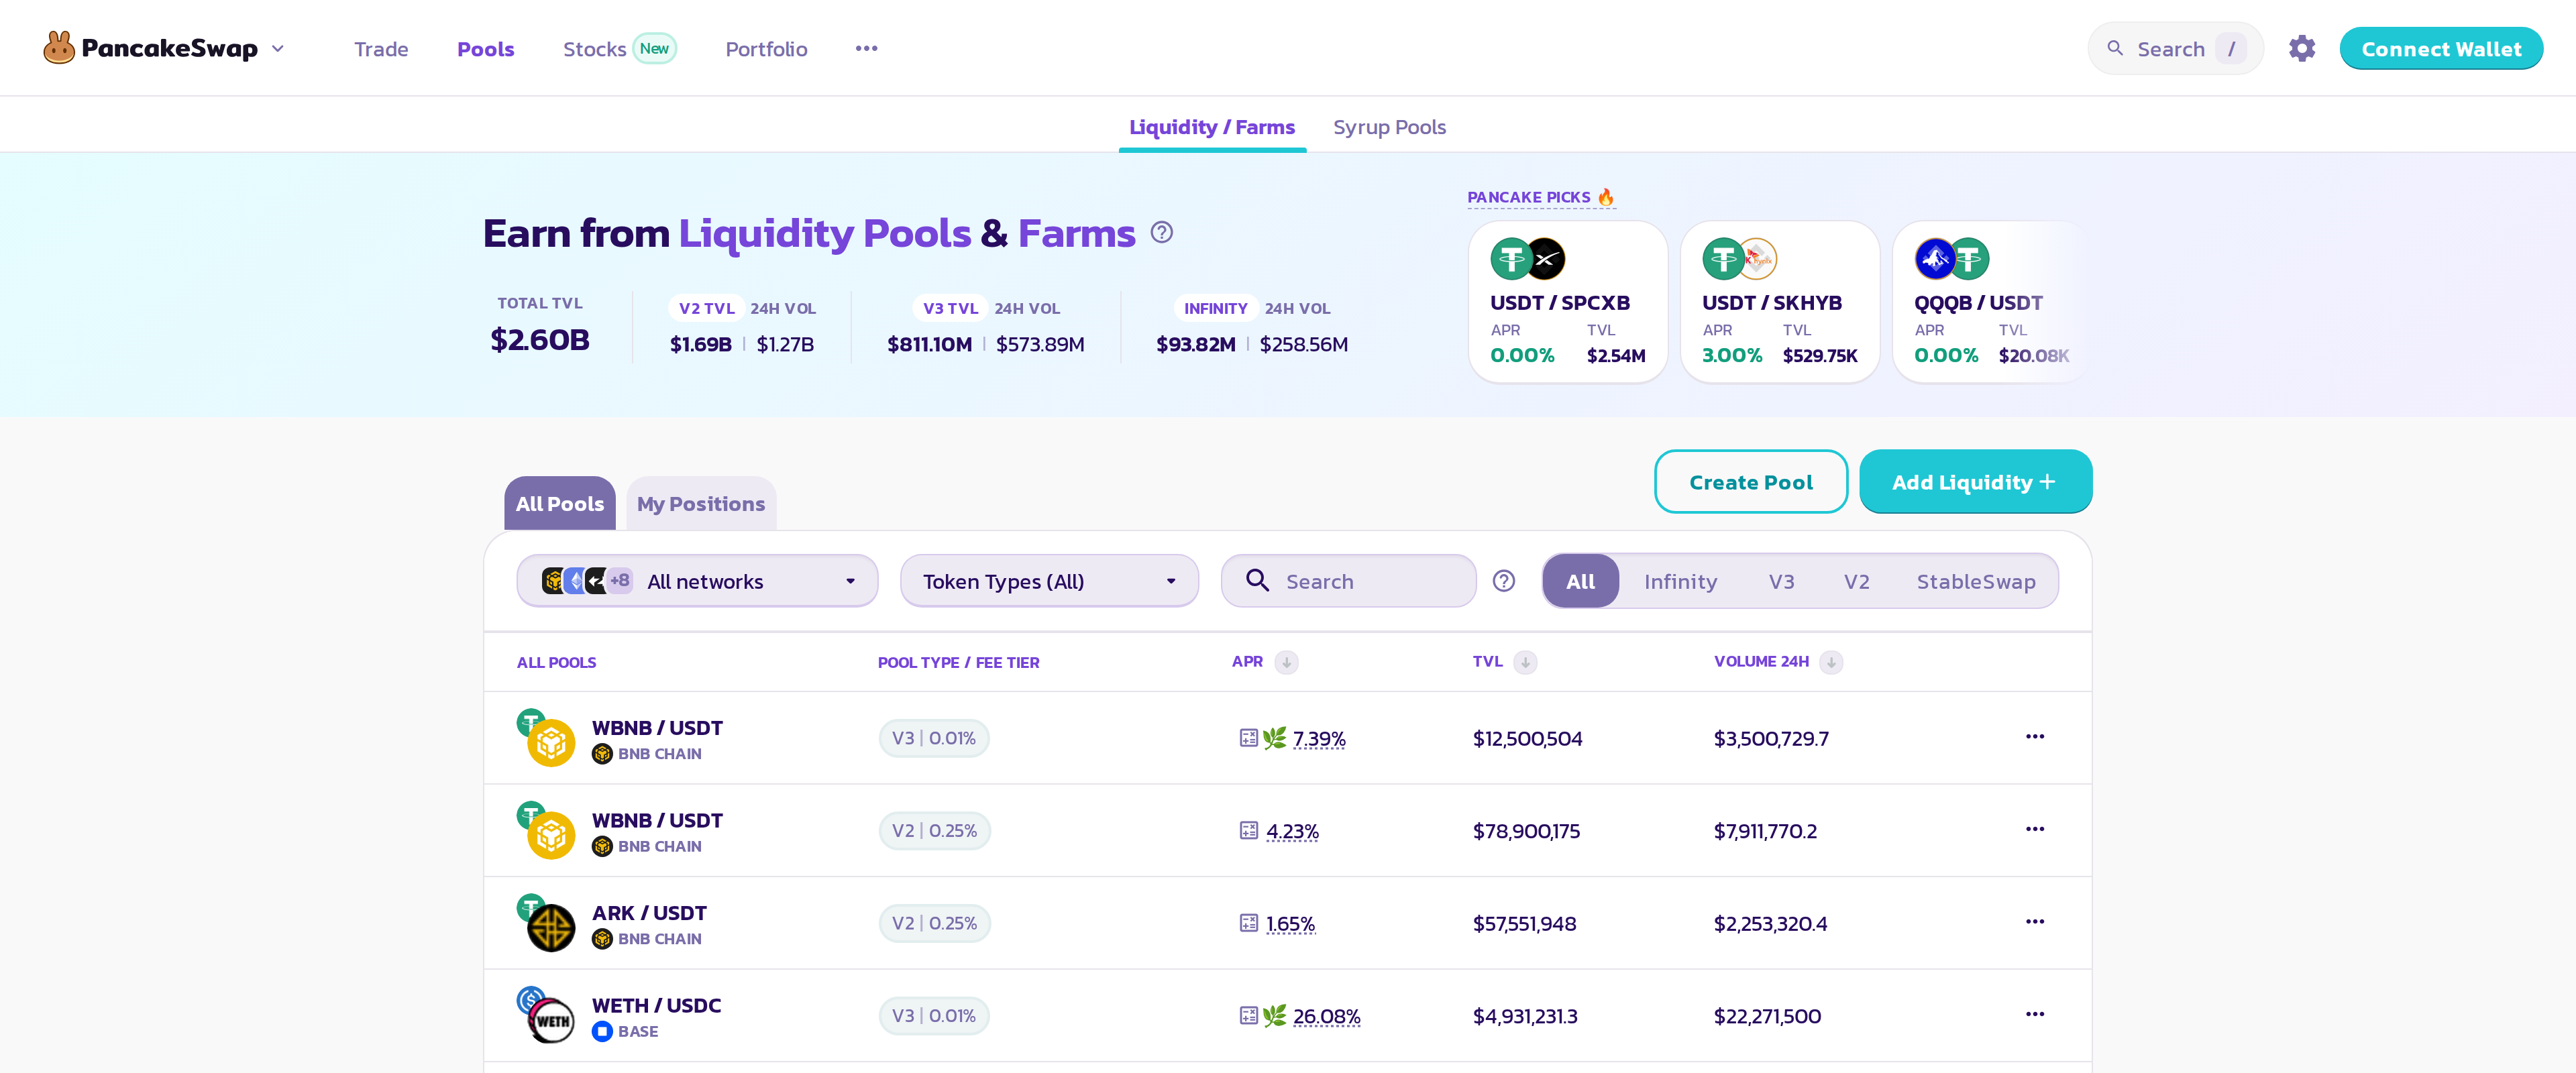Open the Token Types (All) dropdown

click(1049, 581)
